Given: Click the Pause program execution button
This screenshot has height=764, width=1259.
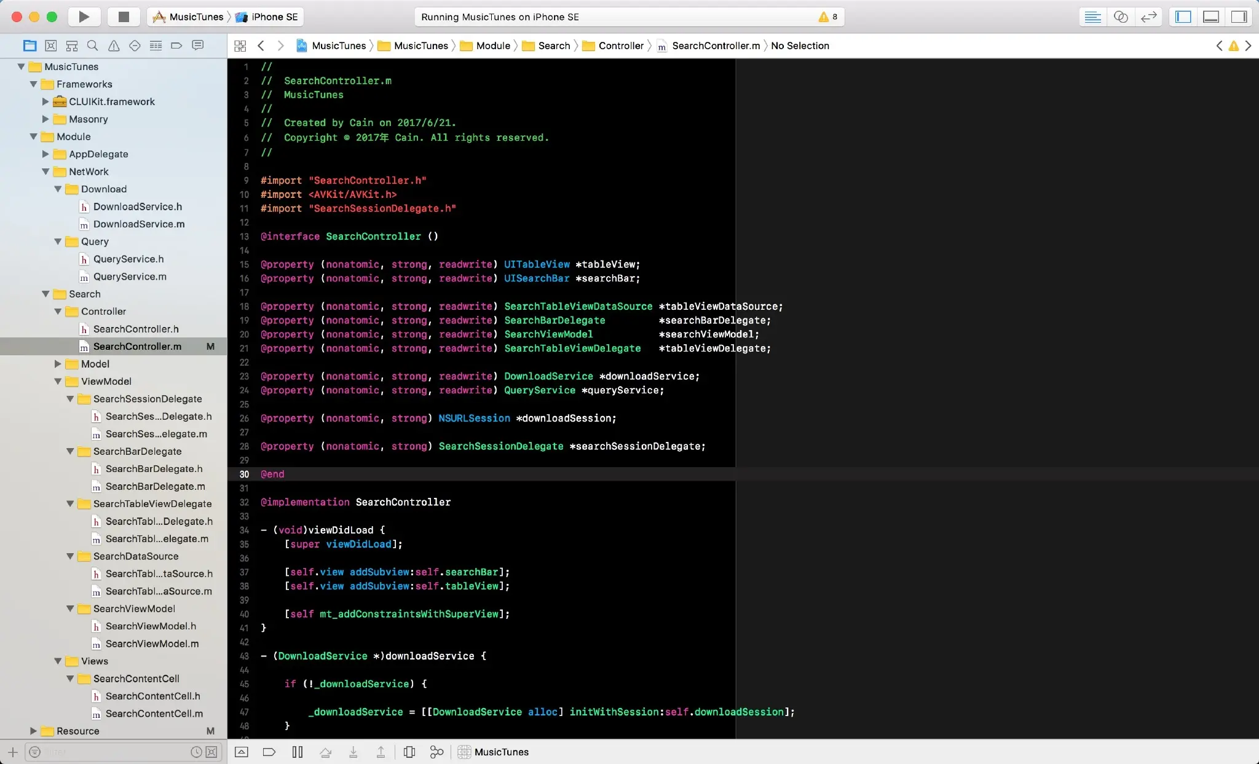Looking at the screenshot, I should [298, 752].
